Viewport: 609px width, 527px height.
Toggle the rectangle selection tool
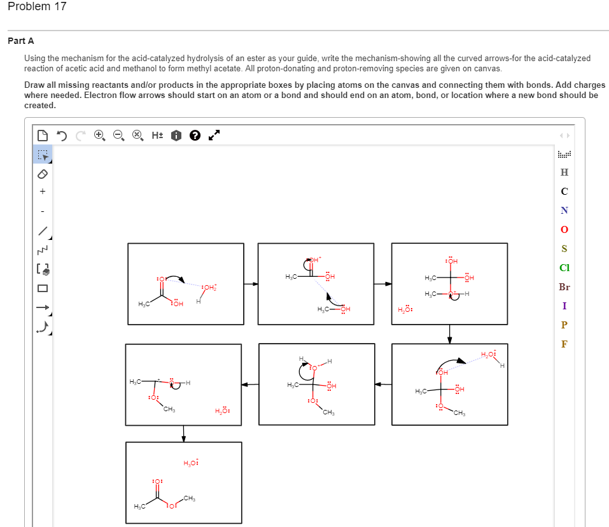click(42, 155)
